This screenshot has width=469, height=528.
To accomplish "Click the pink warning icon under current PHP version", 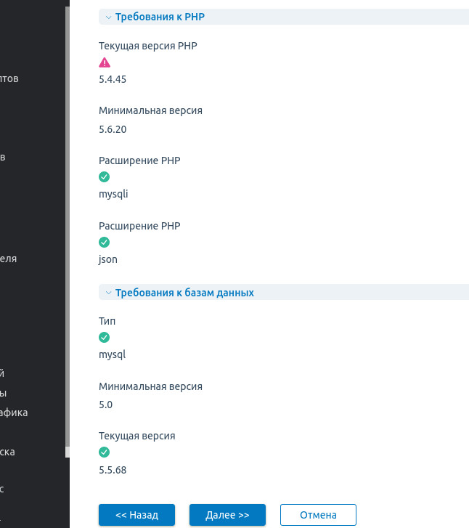I will point(105,63).
